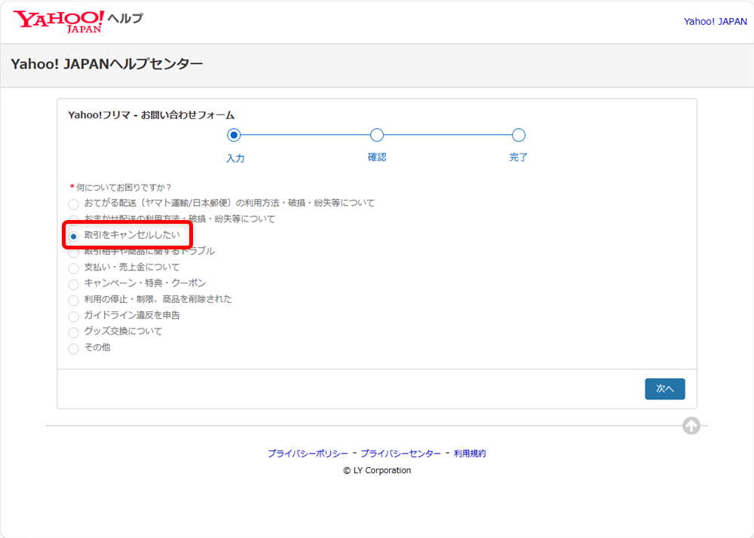Open the Yahoo! JAPAN logo home link
This screenshot has height=538, width=754.
click(58, 22)
